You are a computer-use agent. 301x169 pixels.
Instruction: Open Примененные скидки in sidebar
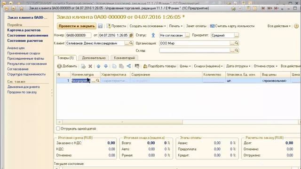click(24, 53)
